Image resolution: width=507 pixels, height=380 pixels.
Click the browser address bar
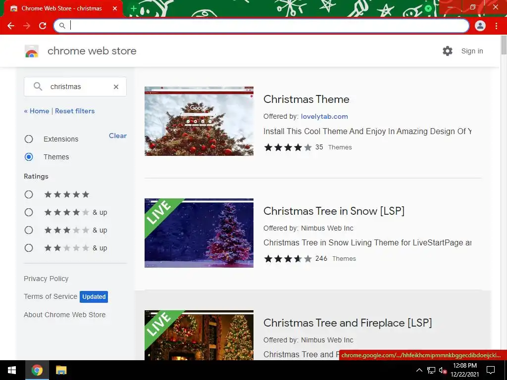pyautogui.click(x=261, y=26)
